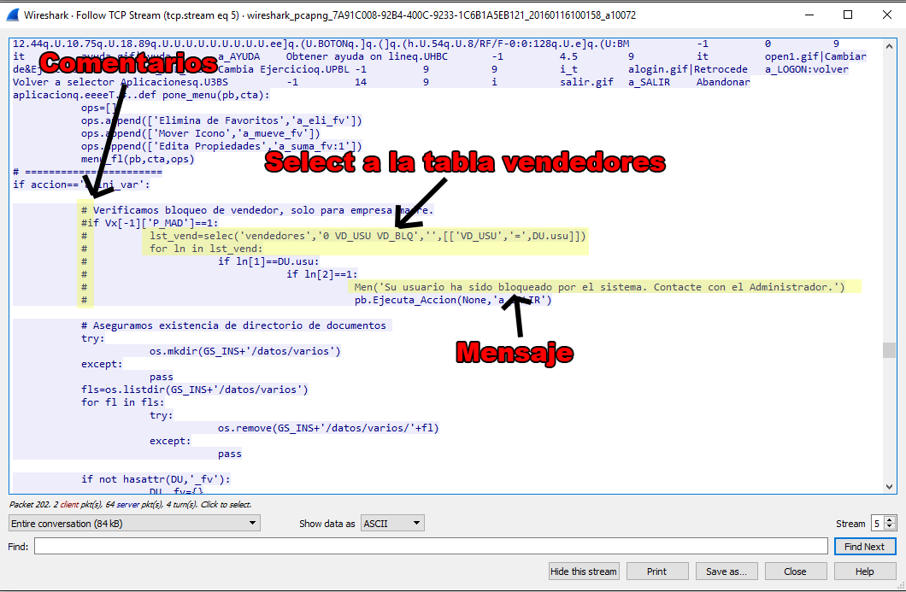Click inside the Stream number field
This screenshot has height=592, width=906.
(x=877, y=523)
